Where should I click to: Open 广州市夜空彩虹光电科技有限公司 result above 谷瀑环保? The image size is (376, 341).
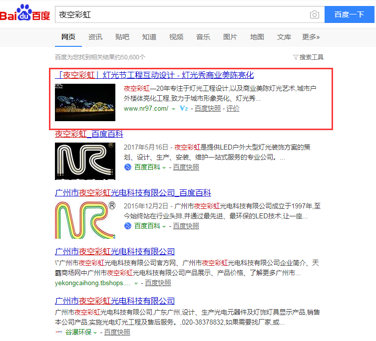(x=115, y=301)
